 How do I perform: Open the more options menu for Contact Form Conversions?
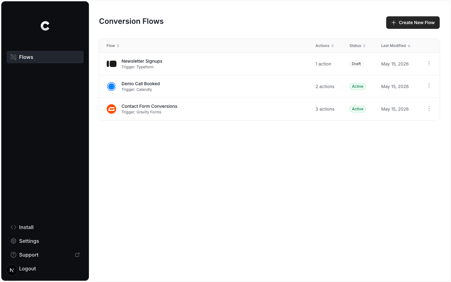click(x=429, y=109)
